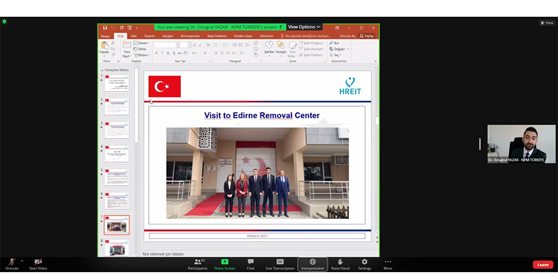The image size is (558, 279).
Task: Click the Oturum Aç sign-in link
Action: coord(347,36)
